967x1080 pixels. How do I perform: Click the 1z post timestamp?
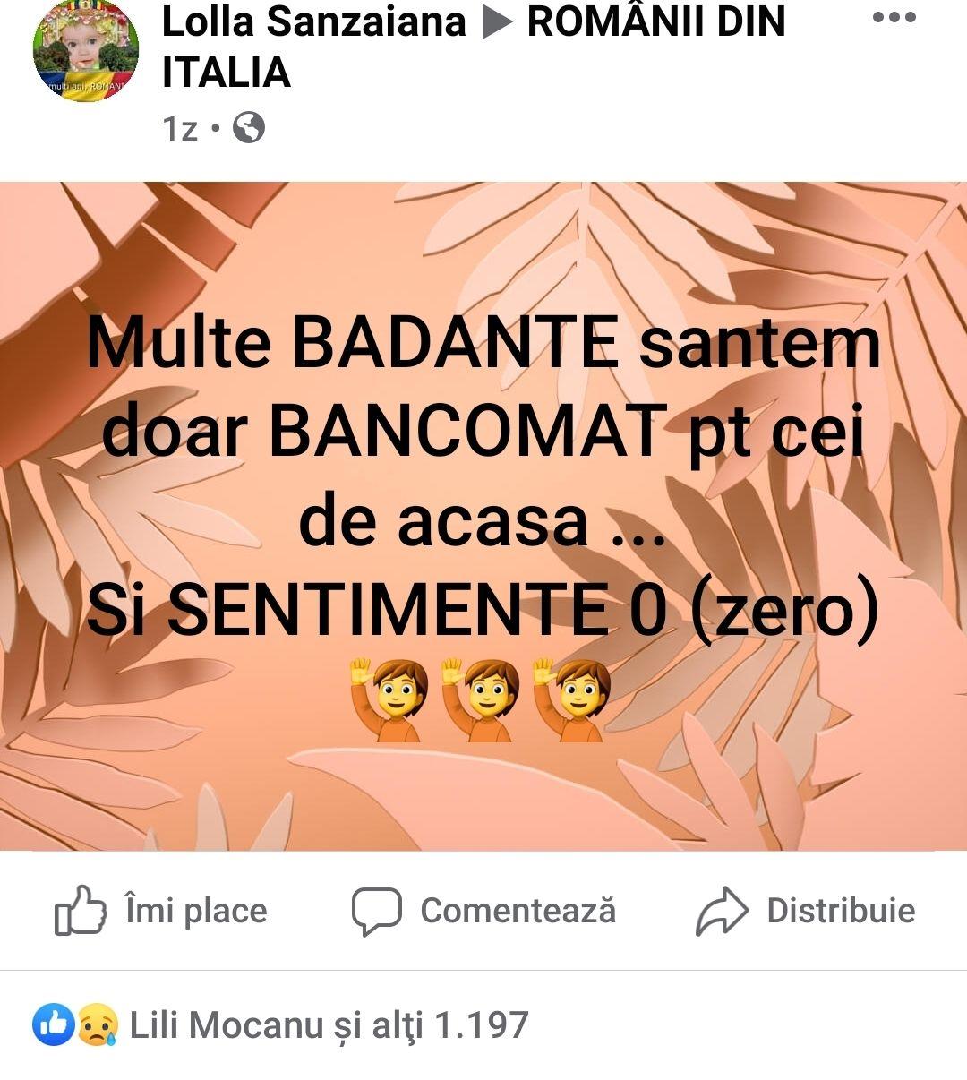(179, 129)
